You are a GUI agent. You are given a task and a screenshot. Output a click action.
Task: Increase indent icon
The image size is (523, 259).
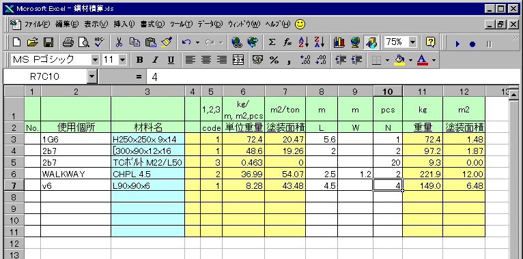pos(357,60)
